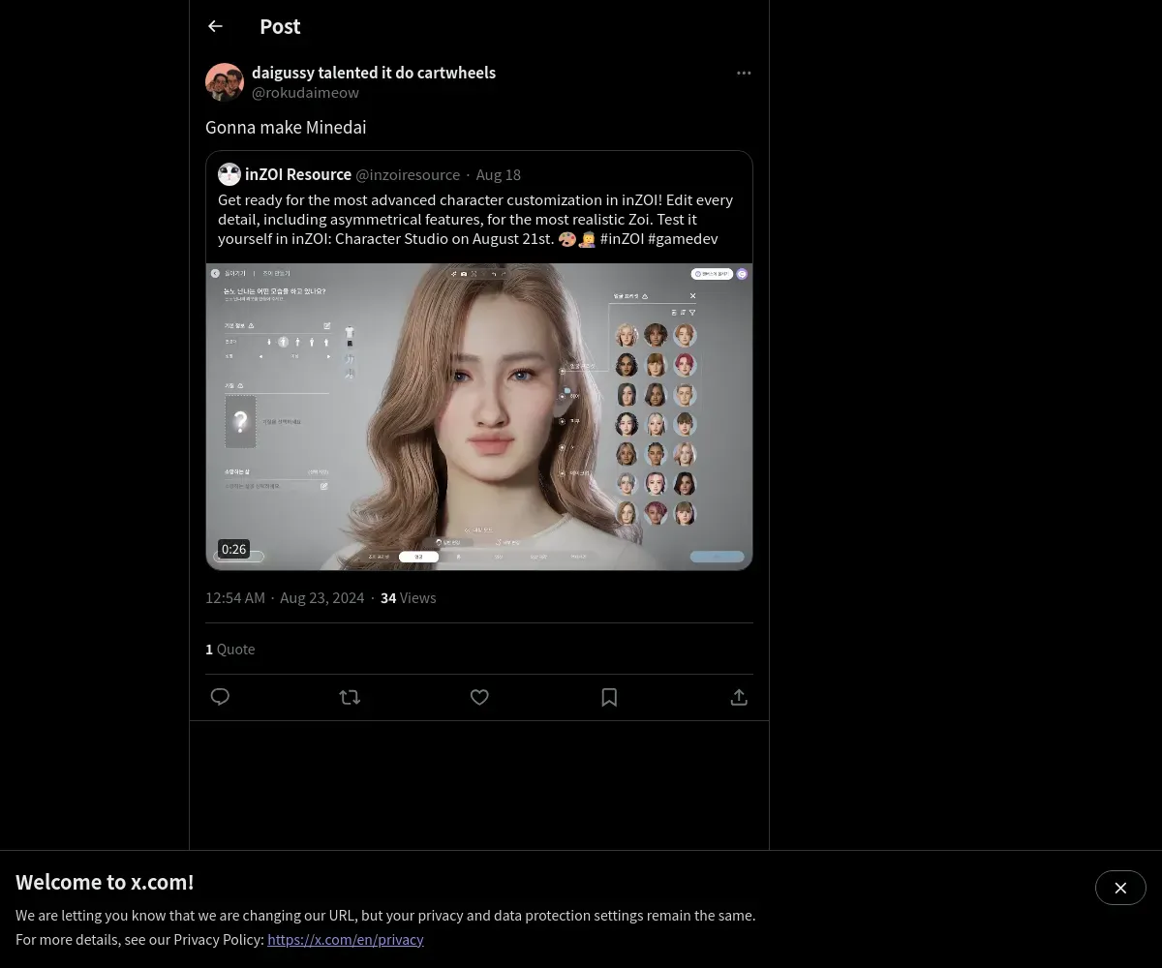Click the Gonna make Minedai text
Screen dimensions: 1162x968
coord(286,127)
